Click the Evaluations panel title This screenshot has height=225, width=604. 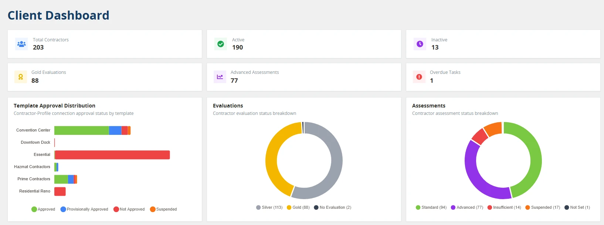[x=228, y=106]
